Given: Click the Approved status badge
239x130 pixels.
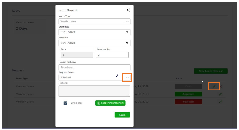Looking at the screenshot, I should coord(188,94).
